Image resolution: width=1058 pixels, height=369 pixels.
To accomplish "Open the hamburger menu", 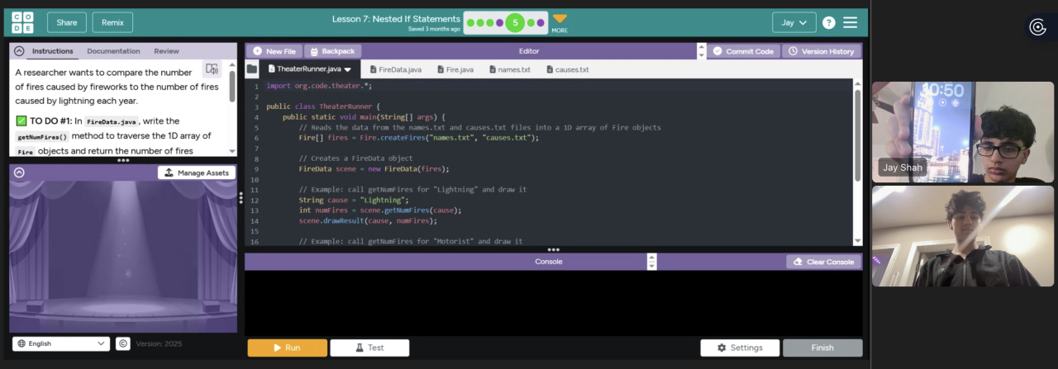I will click(850, 22).
